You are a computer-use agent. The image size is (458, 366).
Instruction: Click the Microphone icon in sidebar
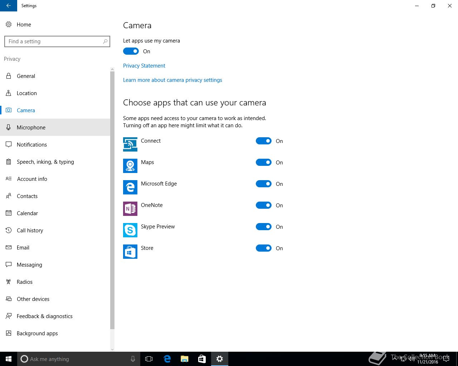click(9, 128)
